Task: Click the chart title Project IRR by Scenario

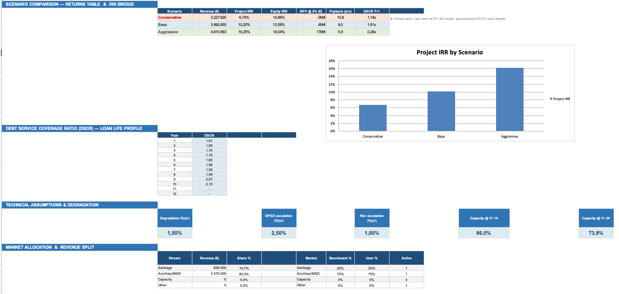Action: click(x=449, y=52)
